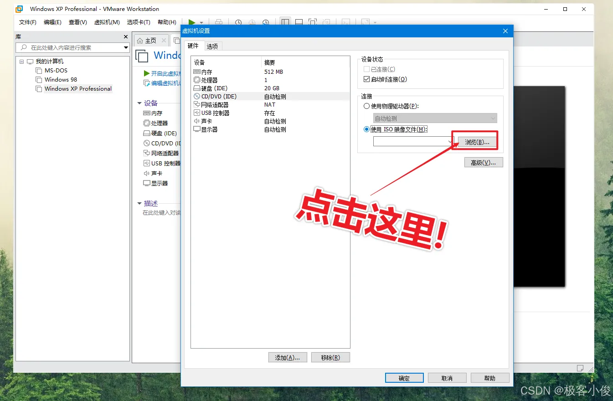Collapse the 我的计算机 tree node
Screen dimensions: 613x401
click(x=21, y=62)
